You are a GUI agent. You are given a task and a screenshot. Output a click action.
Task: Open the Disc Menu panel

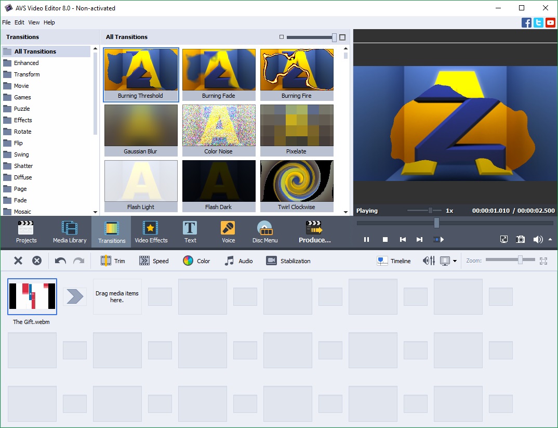[265, 232]
